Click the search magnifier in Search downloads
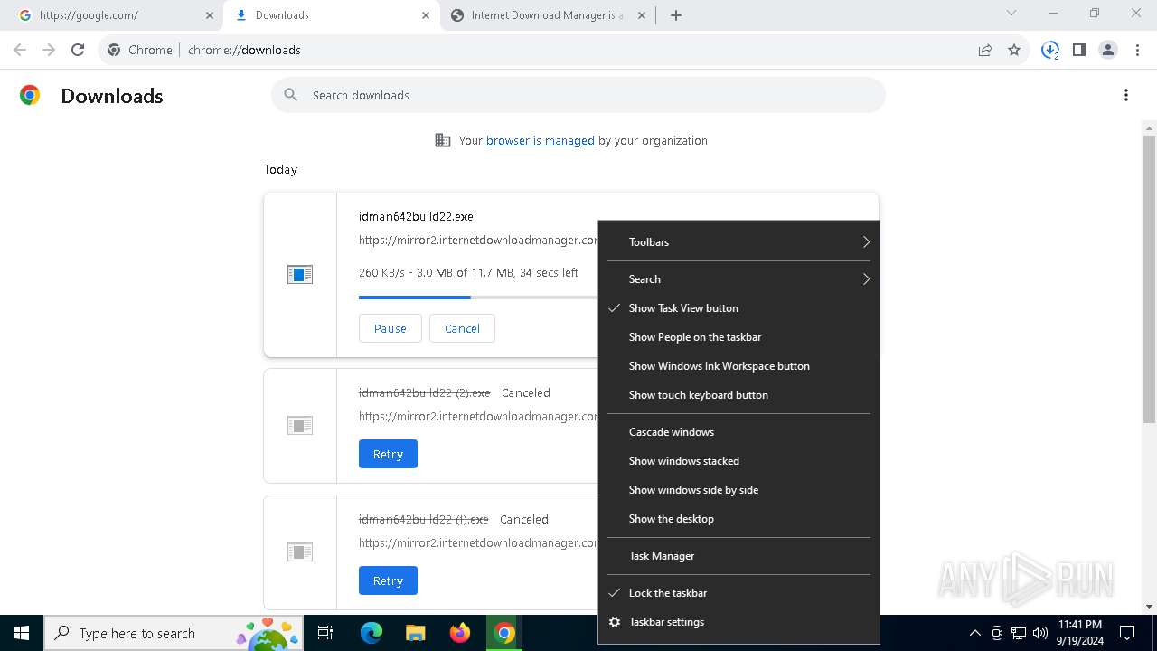1157x651 pixels. 291,95
